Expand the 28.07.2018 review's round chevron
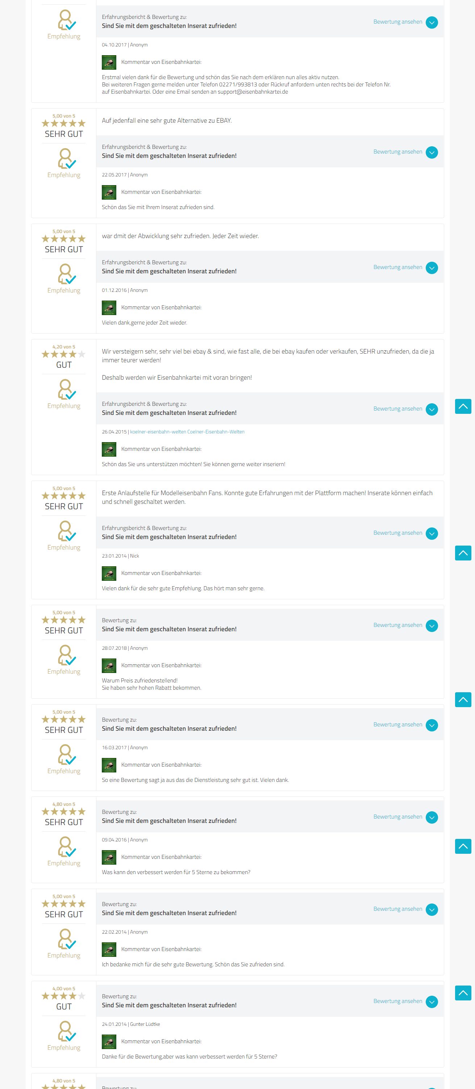475x1089 pixels. click(432, 626)
